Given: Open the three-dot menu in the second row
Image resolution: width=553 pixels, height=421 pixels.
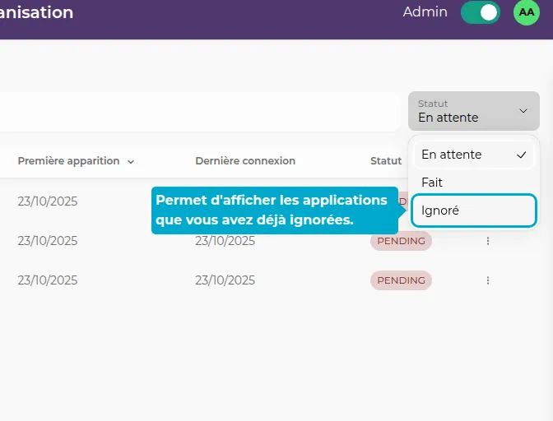Looking at the screenshot, I should pyautogui.click(x=488, y=241).
